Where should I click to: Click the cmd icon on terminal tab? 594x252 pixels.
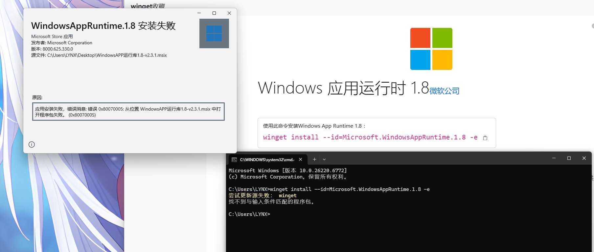(x=234, y=159)
